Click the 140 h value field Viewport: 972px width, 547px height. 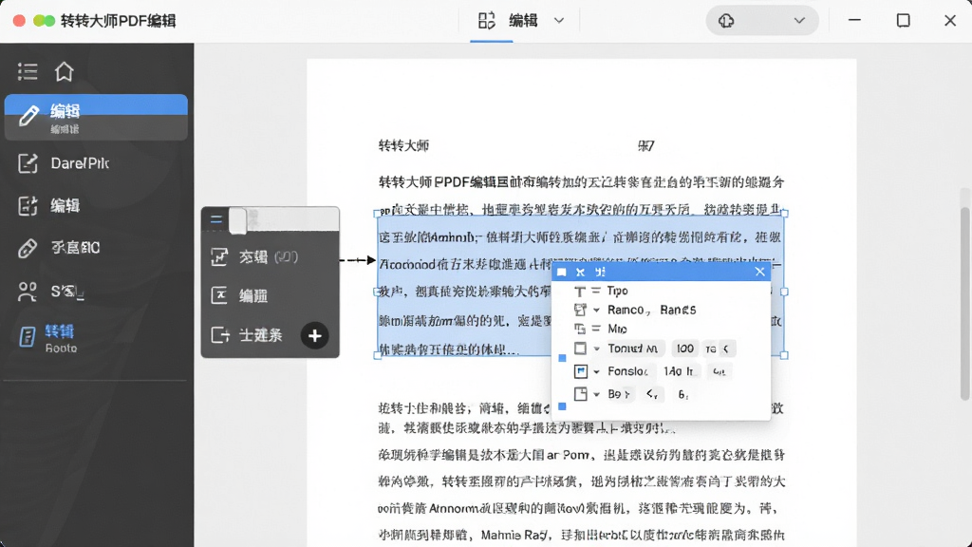(679, 371)
